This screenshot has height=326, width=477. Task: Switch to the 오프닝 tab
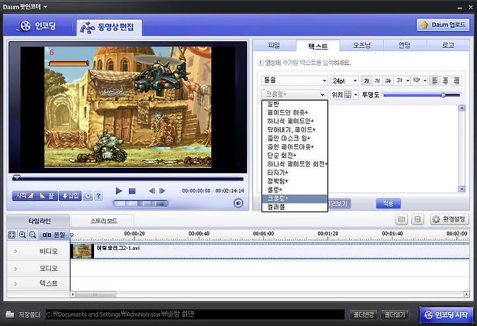[362, 45]
